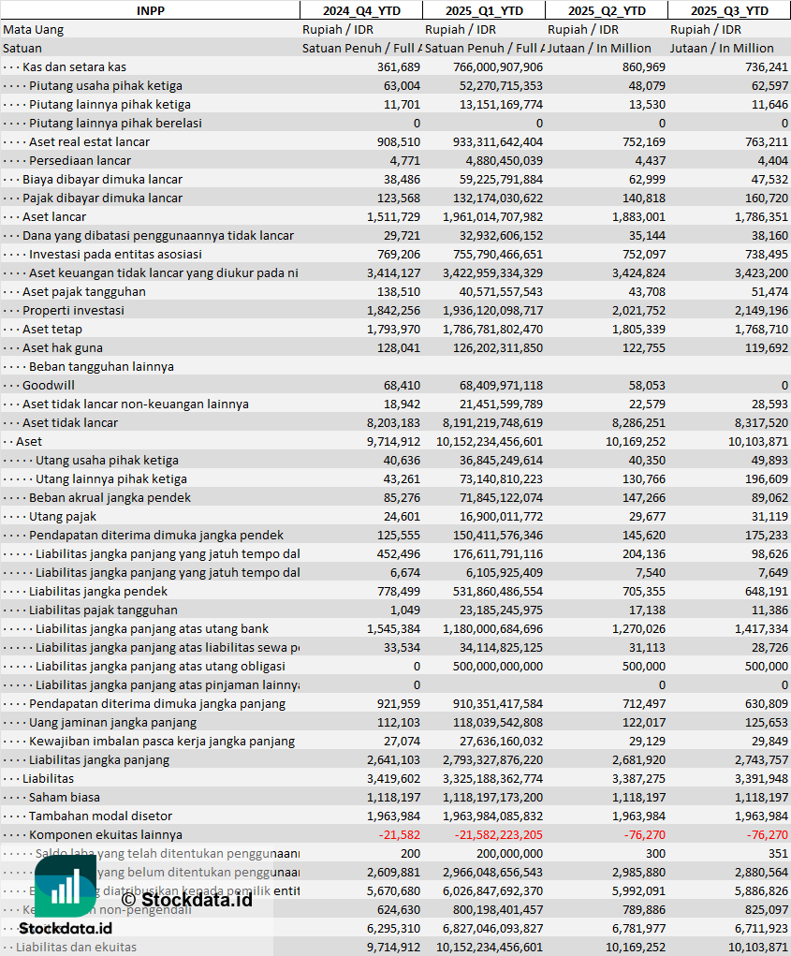Select Aset tetap row label
Viewport: 791px width, 956px height.
coord(51,330)
